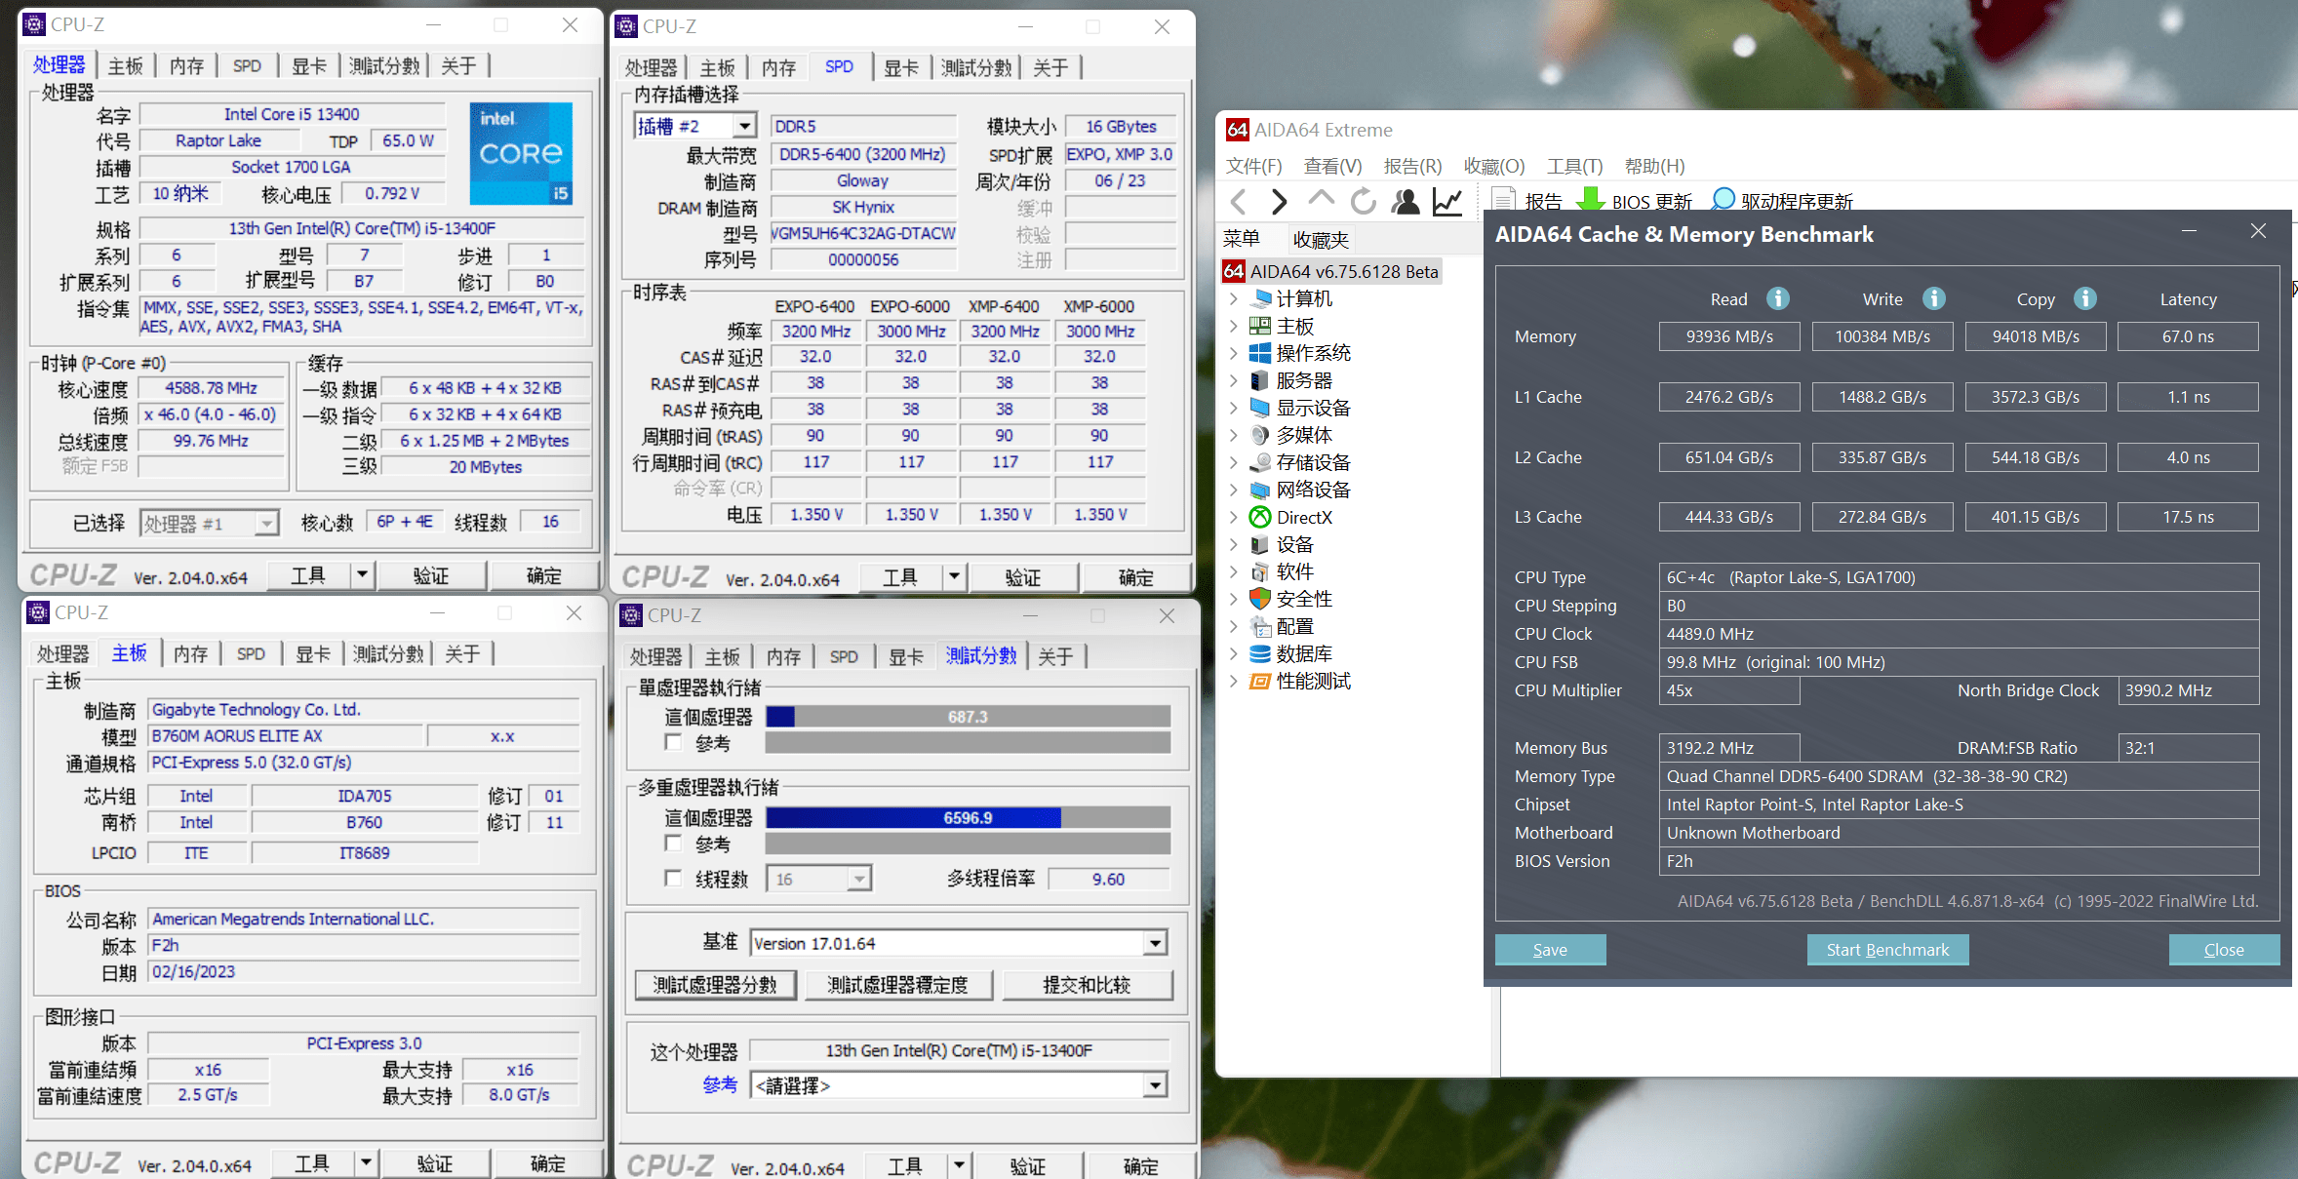Click multi-thread score bar 6596.9
This screenshot has height=1179, width=2298.
[968, 817]
